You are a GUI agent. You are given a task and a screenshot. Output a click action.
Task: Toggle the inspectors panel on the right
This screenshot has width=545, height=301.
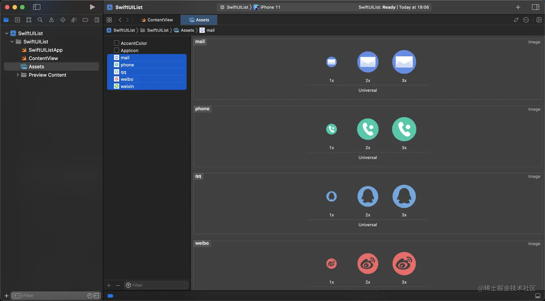(x=536, y=7)
